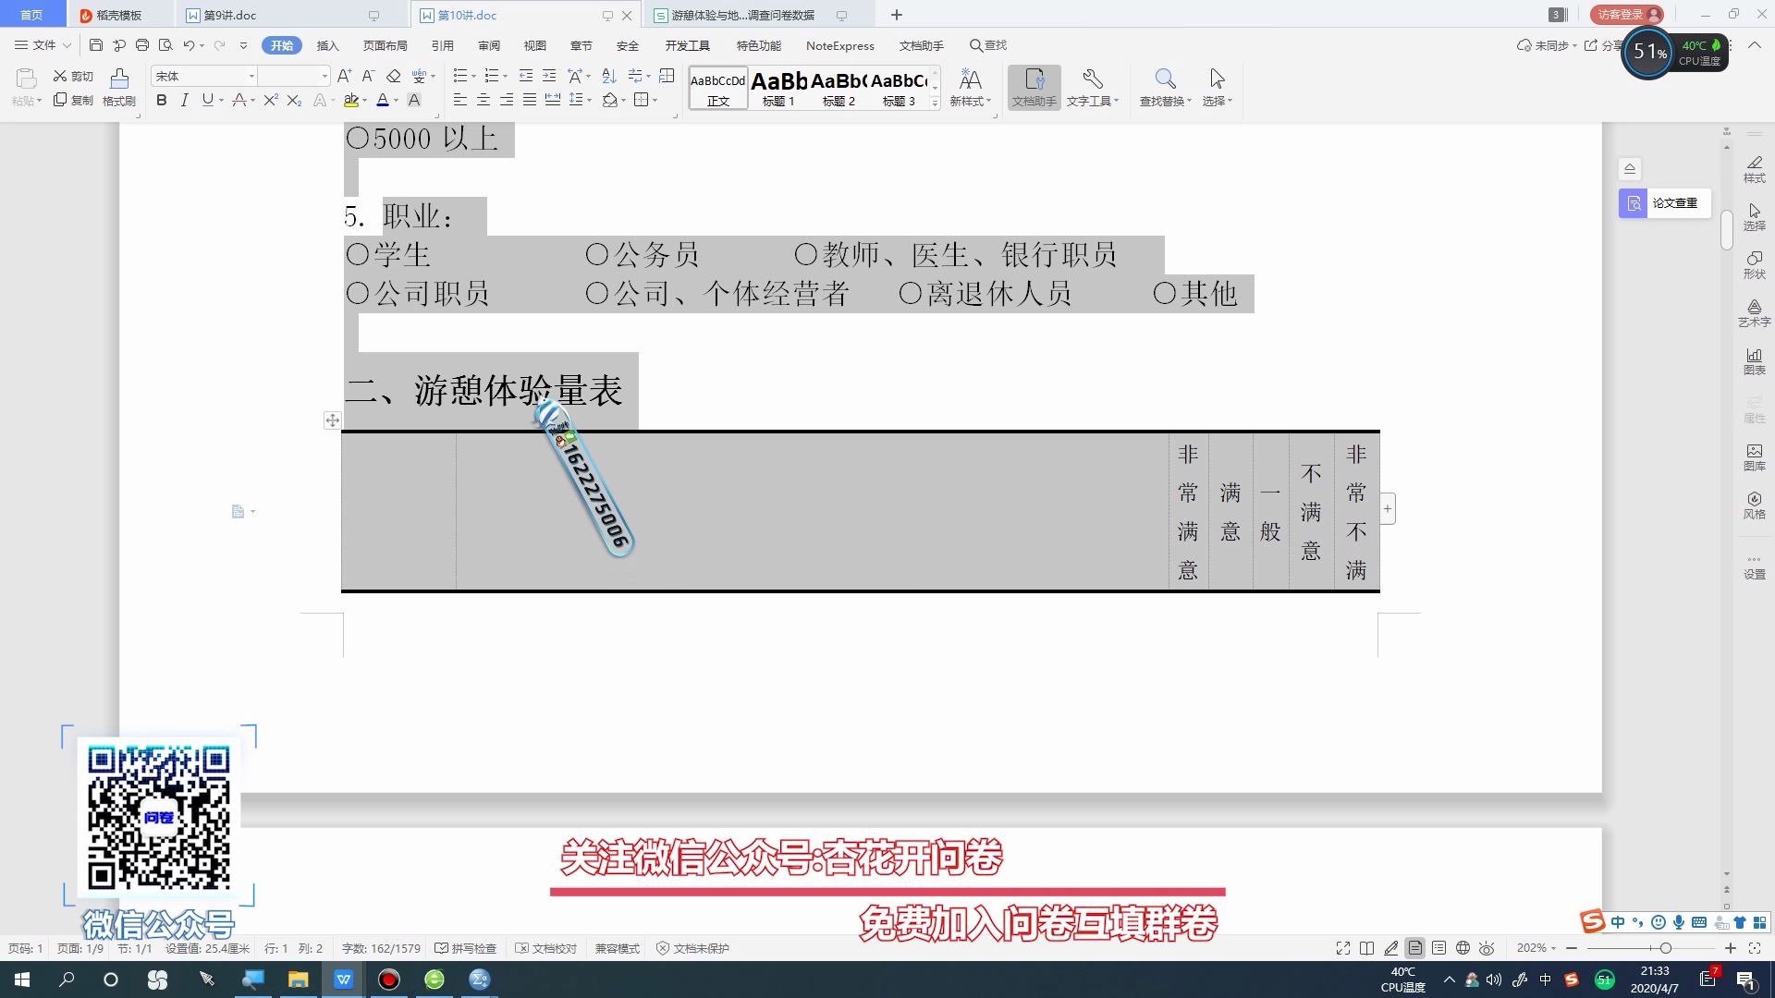Open the font size dropdown
Image resolution: width=1775 pixels, height=998 pixels.
[x=324, y=76]
